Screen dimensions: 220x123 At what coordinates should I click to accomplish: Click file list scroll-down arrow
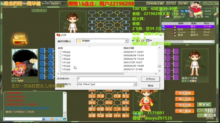[159, 71]
